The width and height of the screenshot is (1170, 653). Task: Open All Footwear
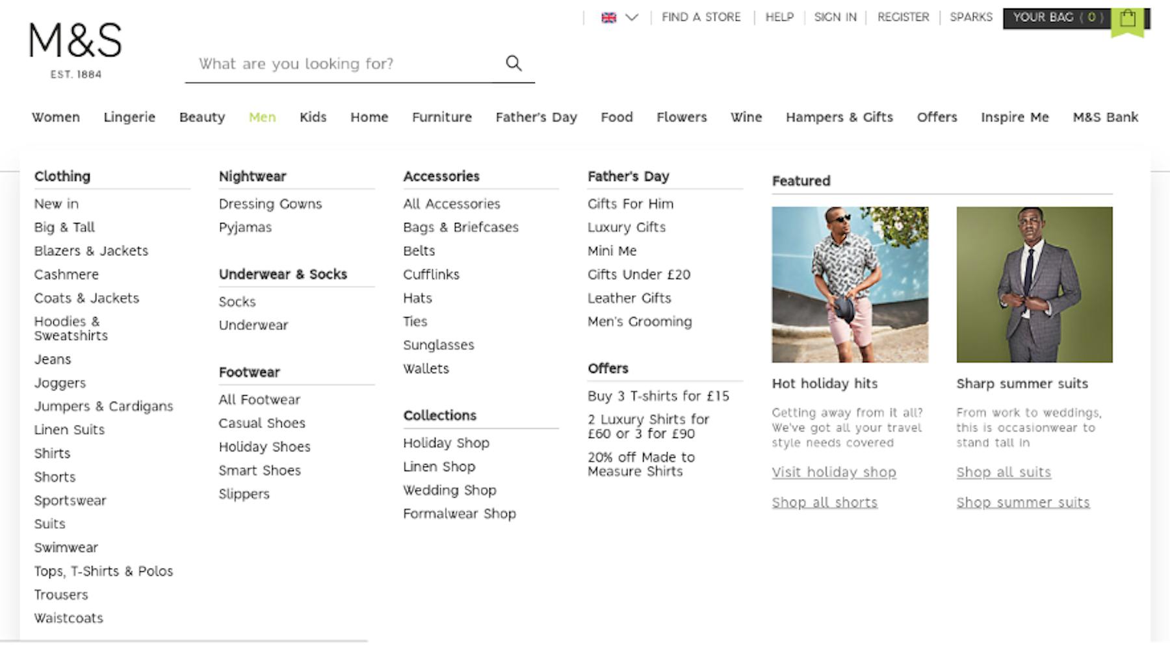[259, 400]
